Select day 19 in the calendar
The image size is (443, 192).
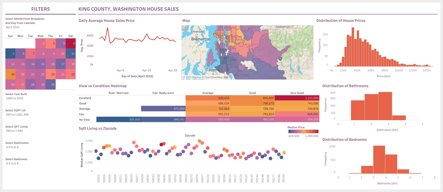point(10,74)
